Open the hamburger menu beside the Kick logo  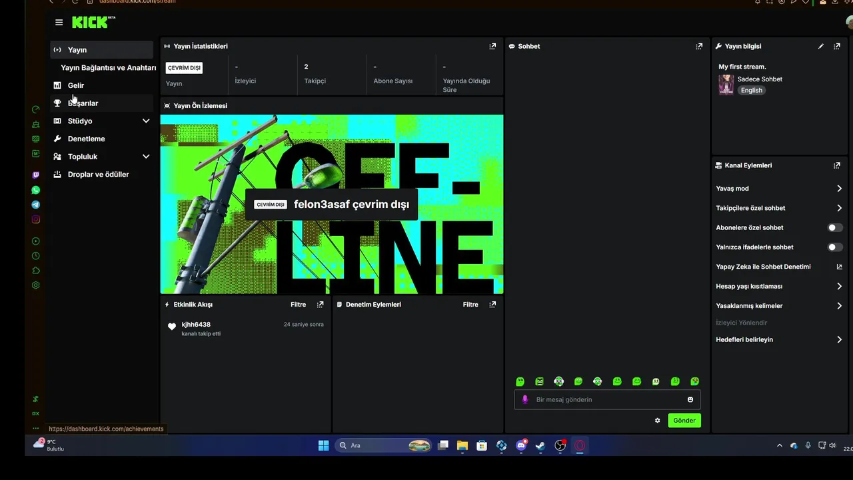59,22
